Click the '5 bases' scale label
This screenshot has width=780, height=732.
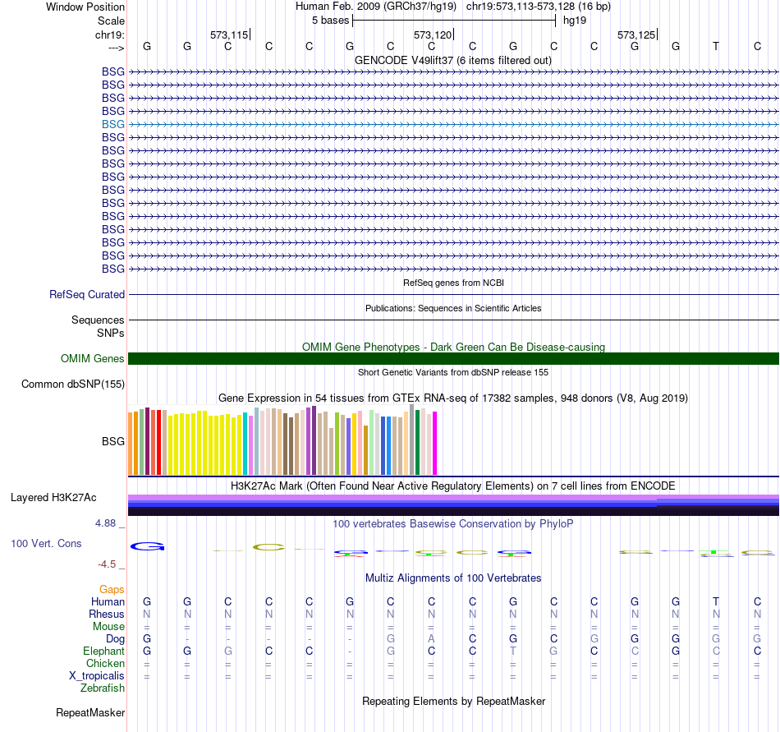point(330,21)
